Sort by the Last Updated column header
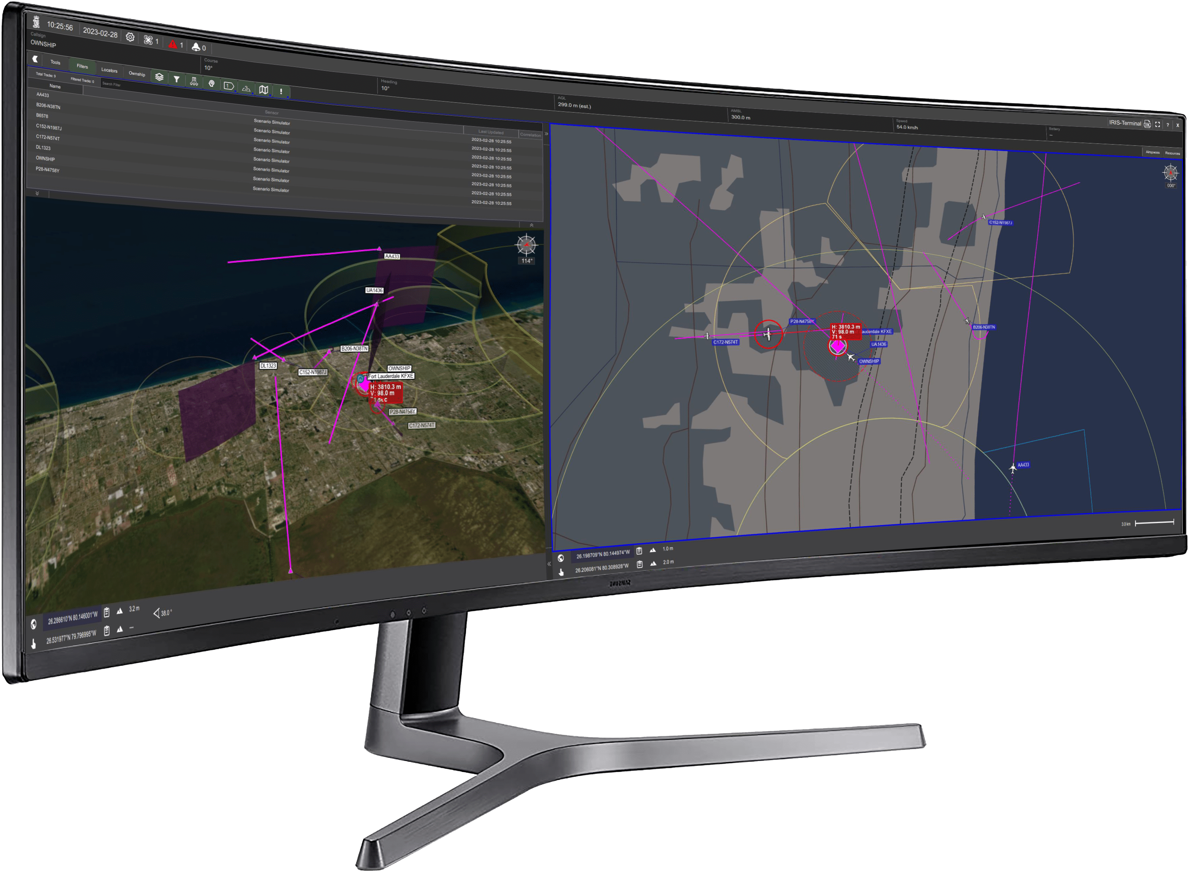1189x872 pixels. 491,132
